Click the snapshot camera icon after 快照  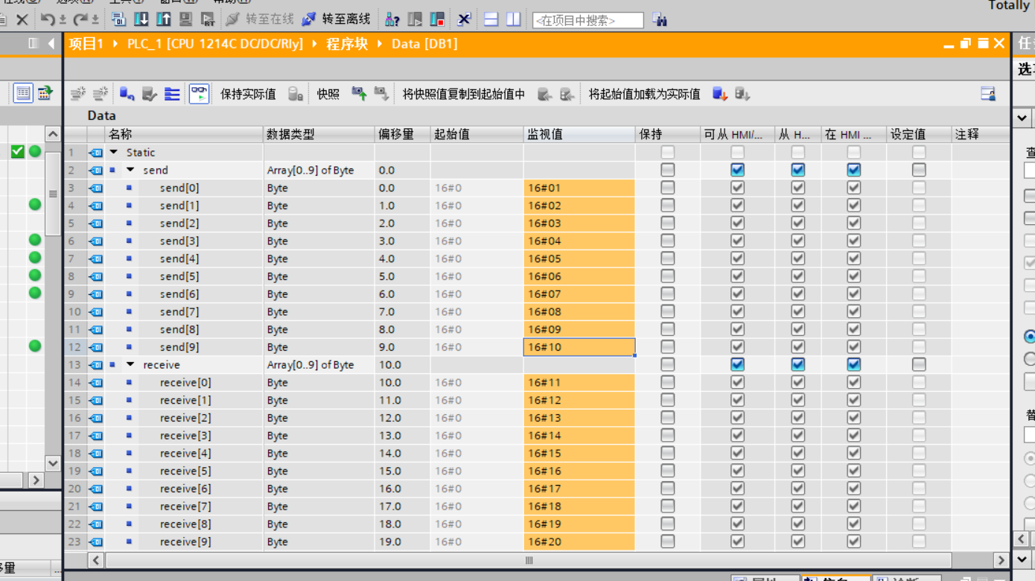359,94
